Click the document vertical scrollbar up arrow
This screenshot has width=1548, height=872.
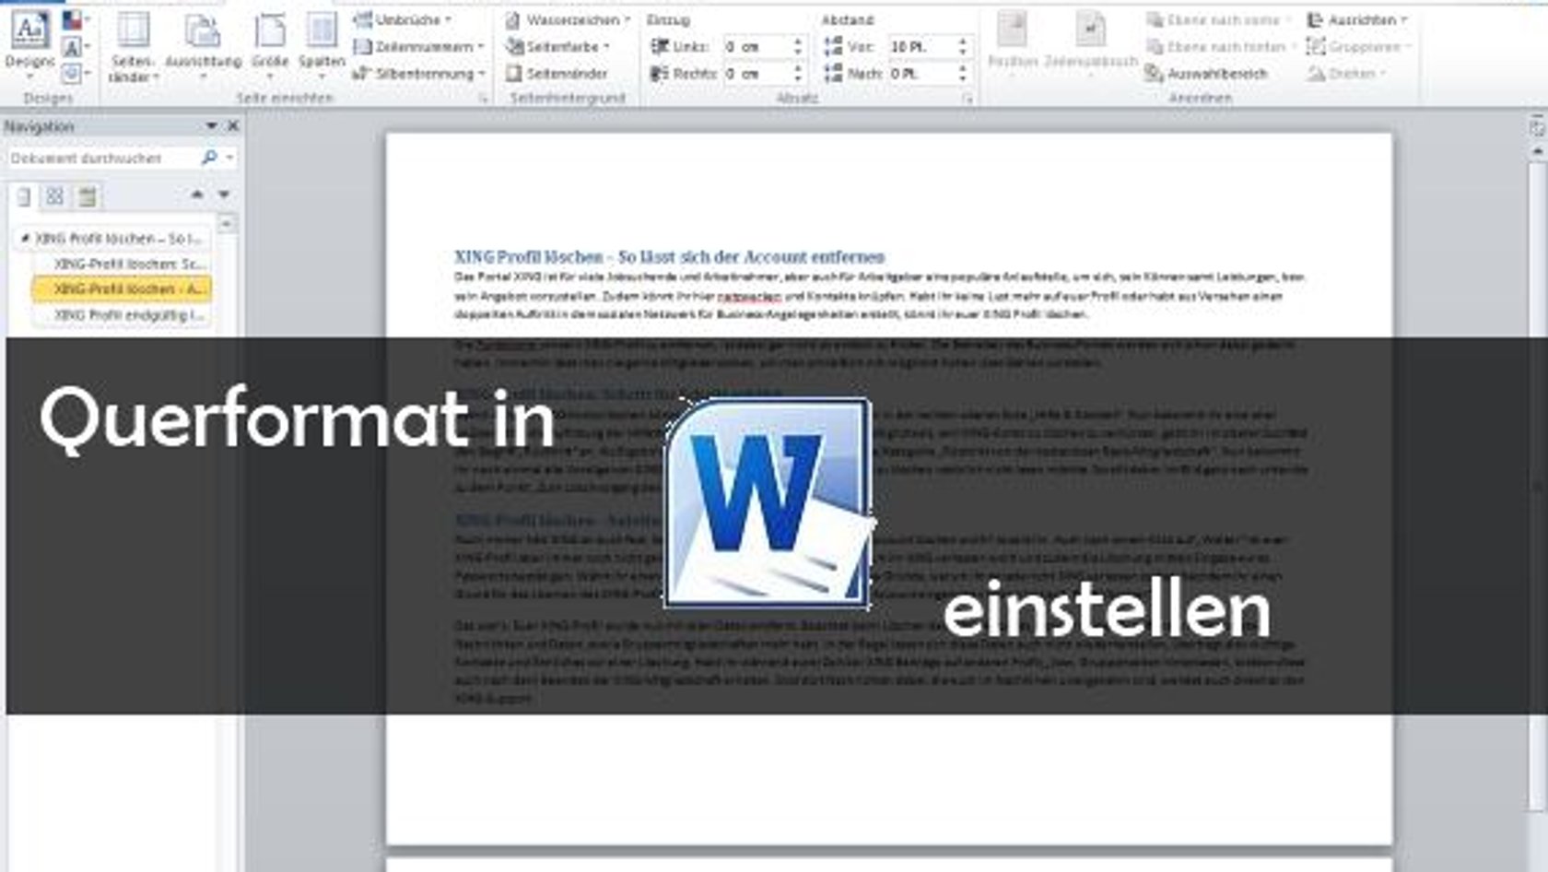(1537, 150)
